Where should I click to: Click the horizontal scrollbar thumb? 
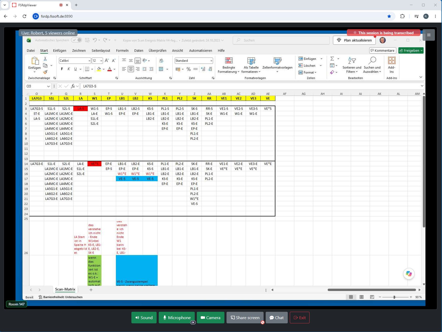click(x=372, y=290)
